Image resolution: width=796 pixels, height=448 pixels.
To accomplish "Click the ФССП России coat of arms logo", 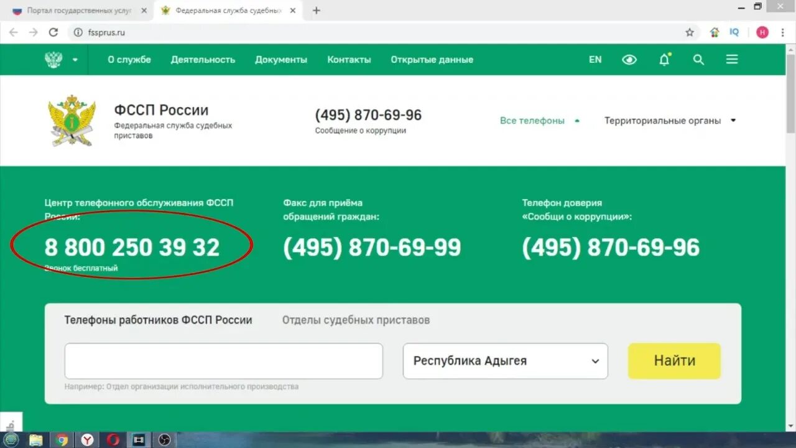I will click(x=72, y=121).
